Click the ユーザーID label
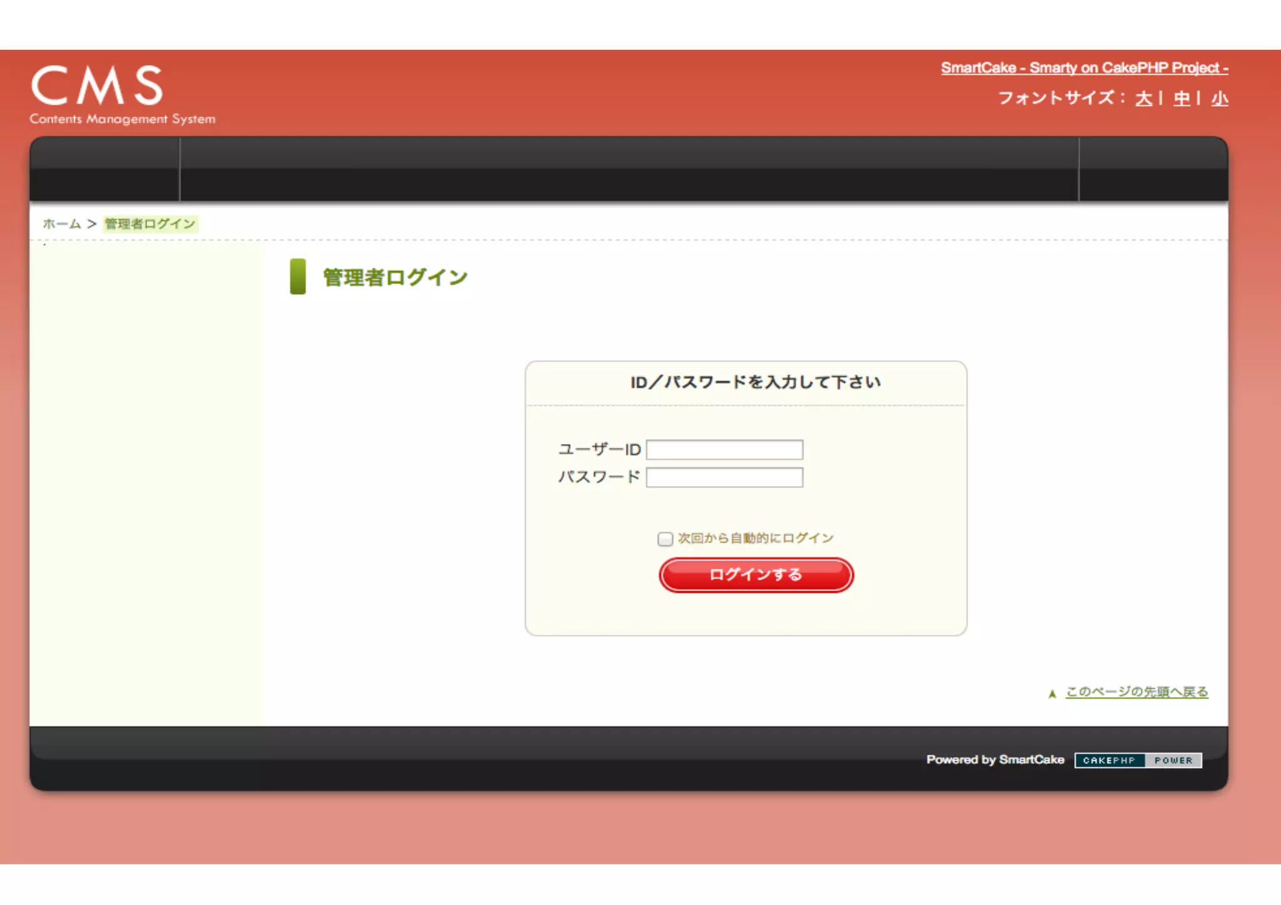The height and width of the screenshot is (905, 1281). (600, 450)
